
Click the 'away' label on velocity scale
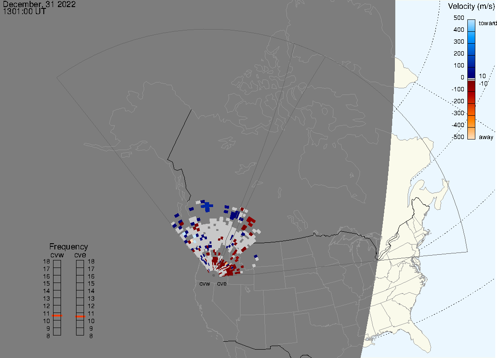pos(486,137)
